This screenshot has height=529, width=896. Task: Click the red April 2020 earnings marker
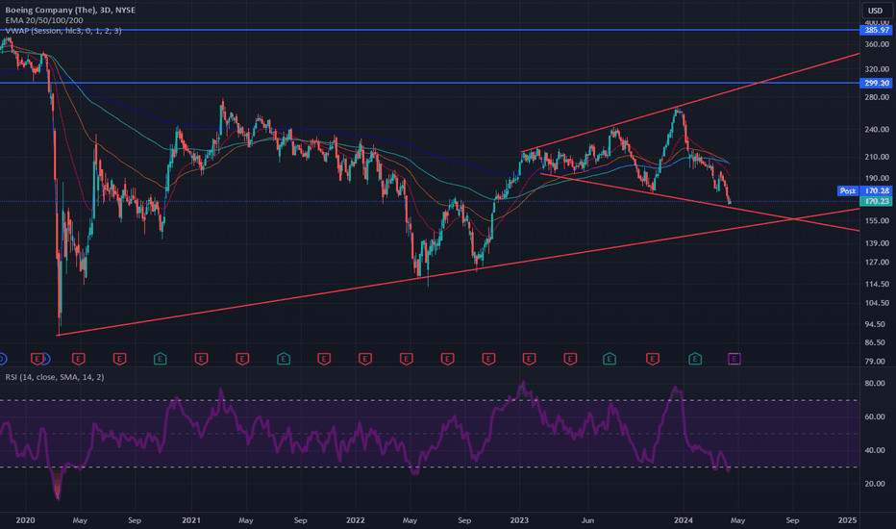click(78, 359)
